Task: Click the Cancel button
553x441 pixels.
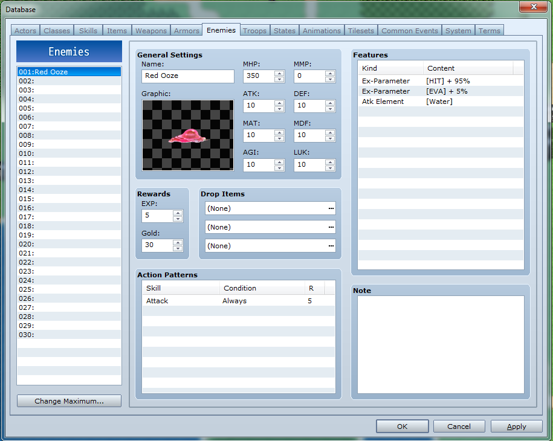Action: (x=459, y=426)
